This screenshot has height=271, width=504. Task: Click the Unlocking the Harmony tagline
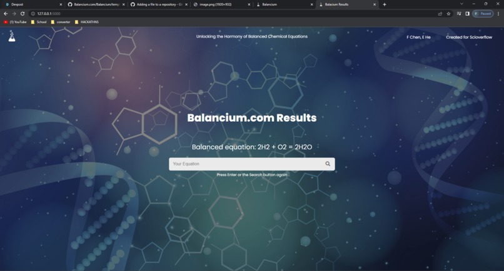[252, 36]
